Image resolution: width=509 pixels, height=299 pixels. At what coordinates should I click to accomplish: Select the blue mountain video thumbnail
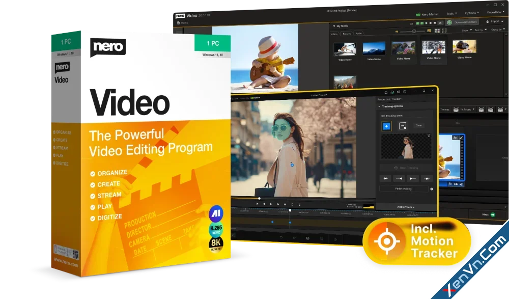click(374, 49)
